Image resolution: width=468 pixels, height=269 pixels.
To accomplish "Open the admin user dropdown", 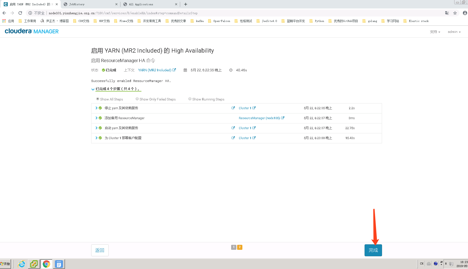I will [454, 32].
